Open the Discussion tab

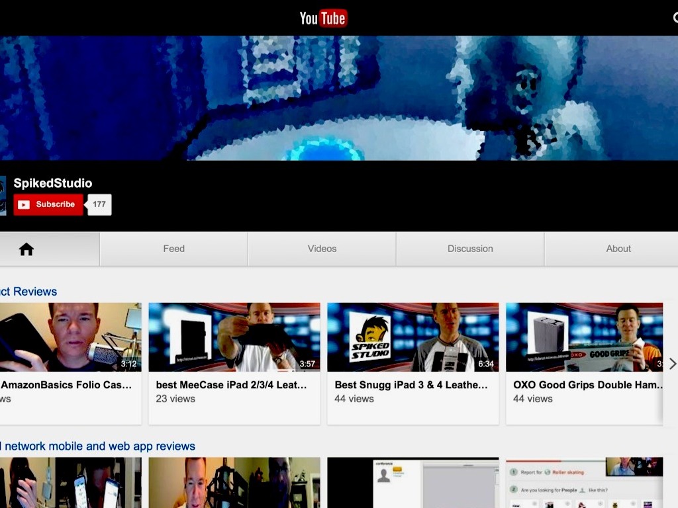point(470,249)
